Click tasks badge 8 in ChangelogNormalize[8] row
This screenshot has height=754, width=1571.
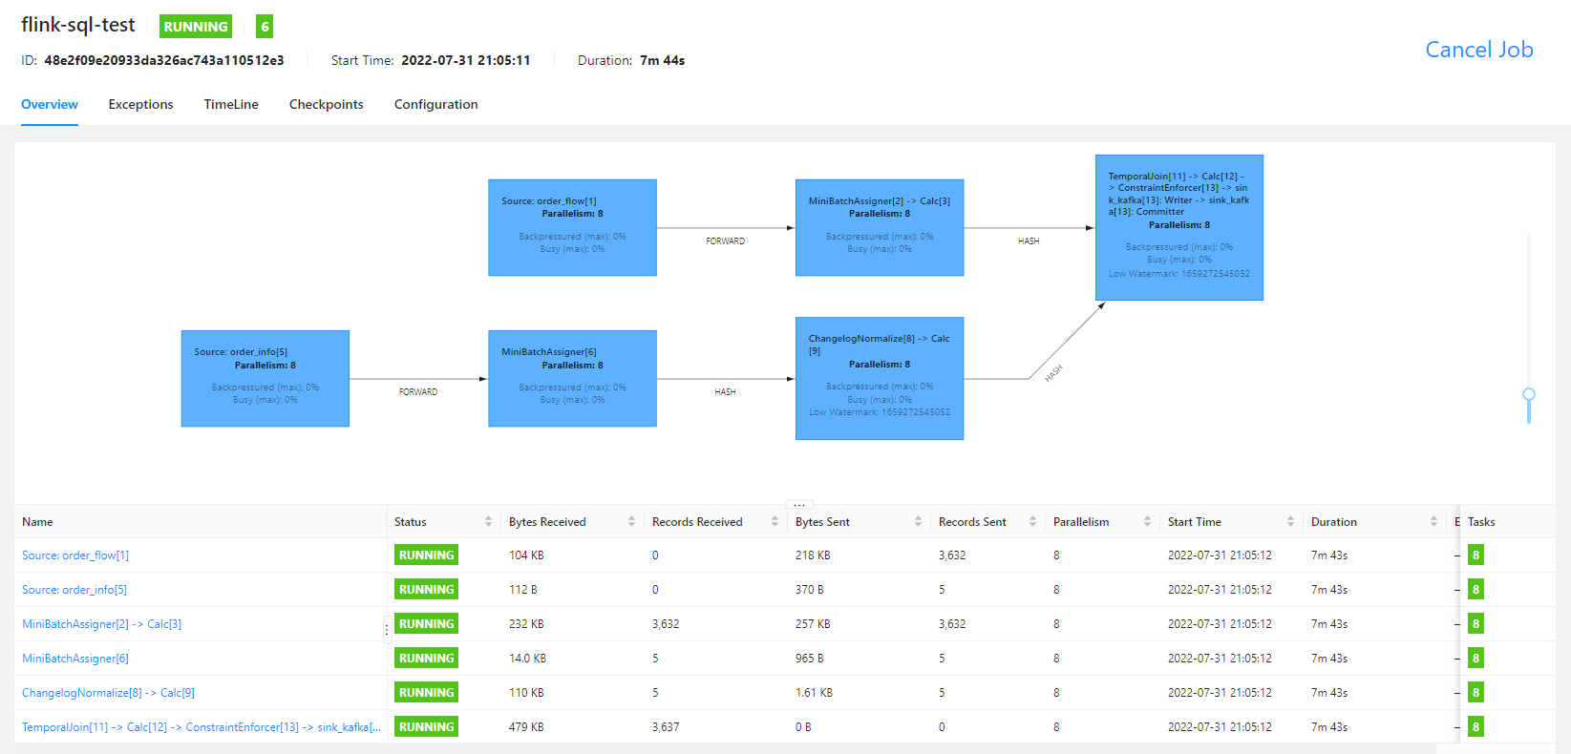(x=1475, y=693)
